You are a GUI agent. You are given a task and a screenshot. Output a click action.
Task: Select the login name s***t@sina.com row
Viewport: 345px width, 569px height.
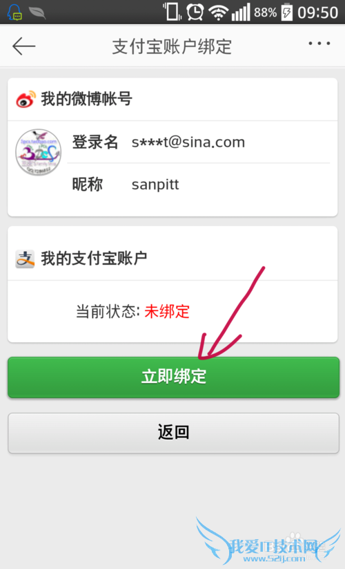[199, 142]
